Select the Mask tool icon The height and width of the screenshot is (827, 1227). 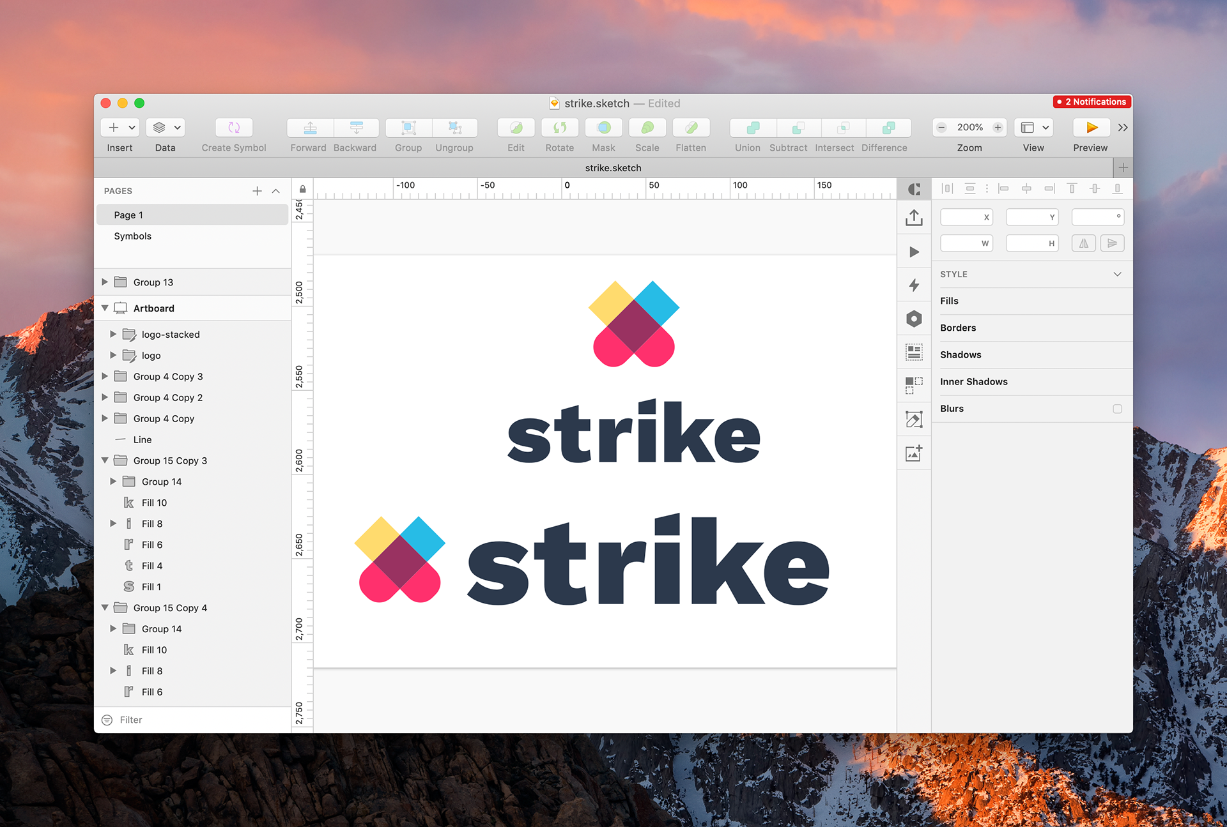click(603, 128)
